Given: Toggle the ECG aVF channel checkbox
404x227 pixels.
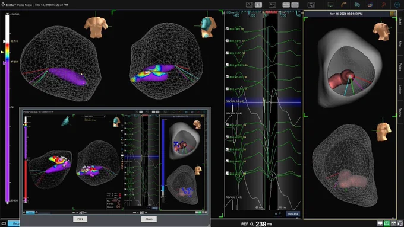Looking at the screenshot, I should click(227, 89).
